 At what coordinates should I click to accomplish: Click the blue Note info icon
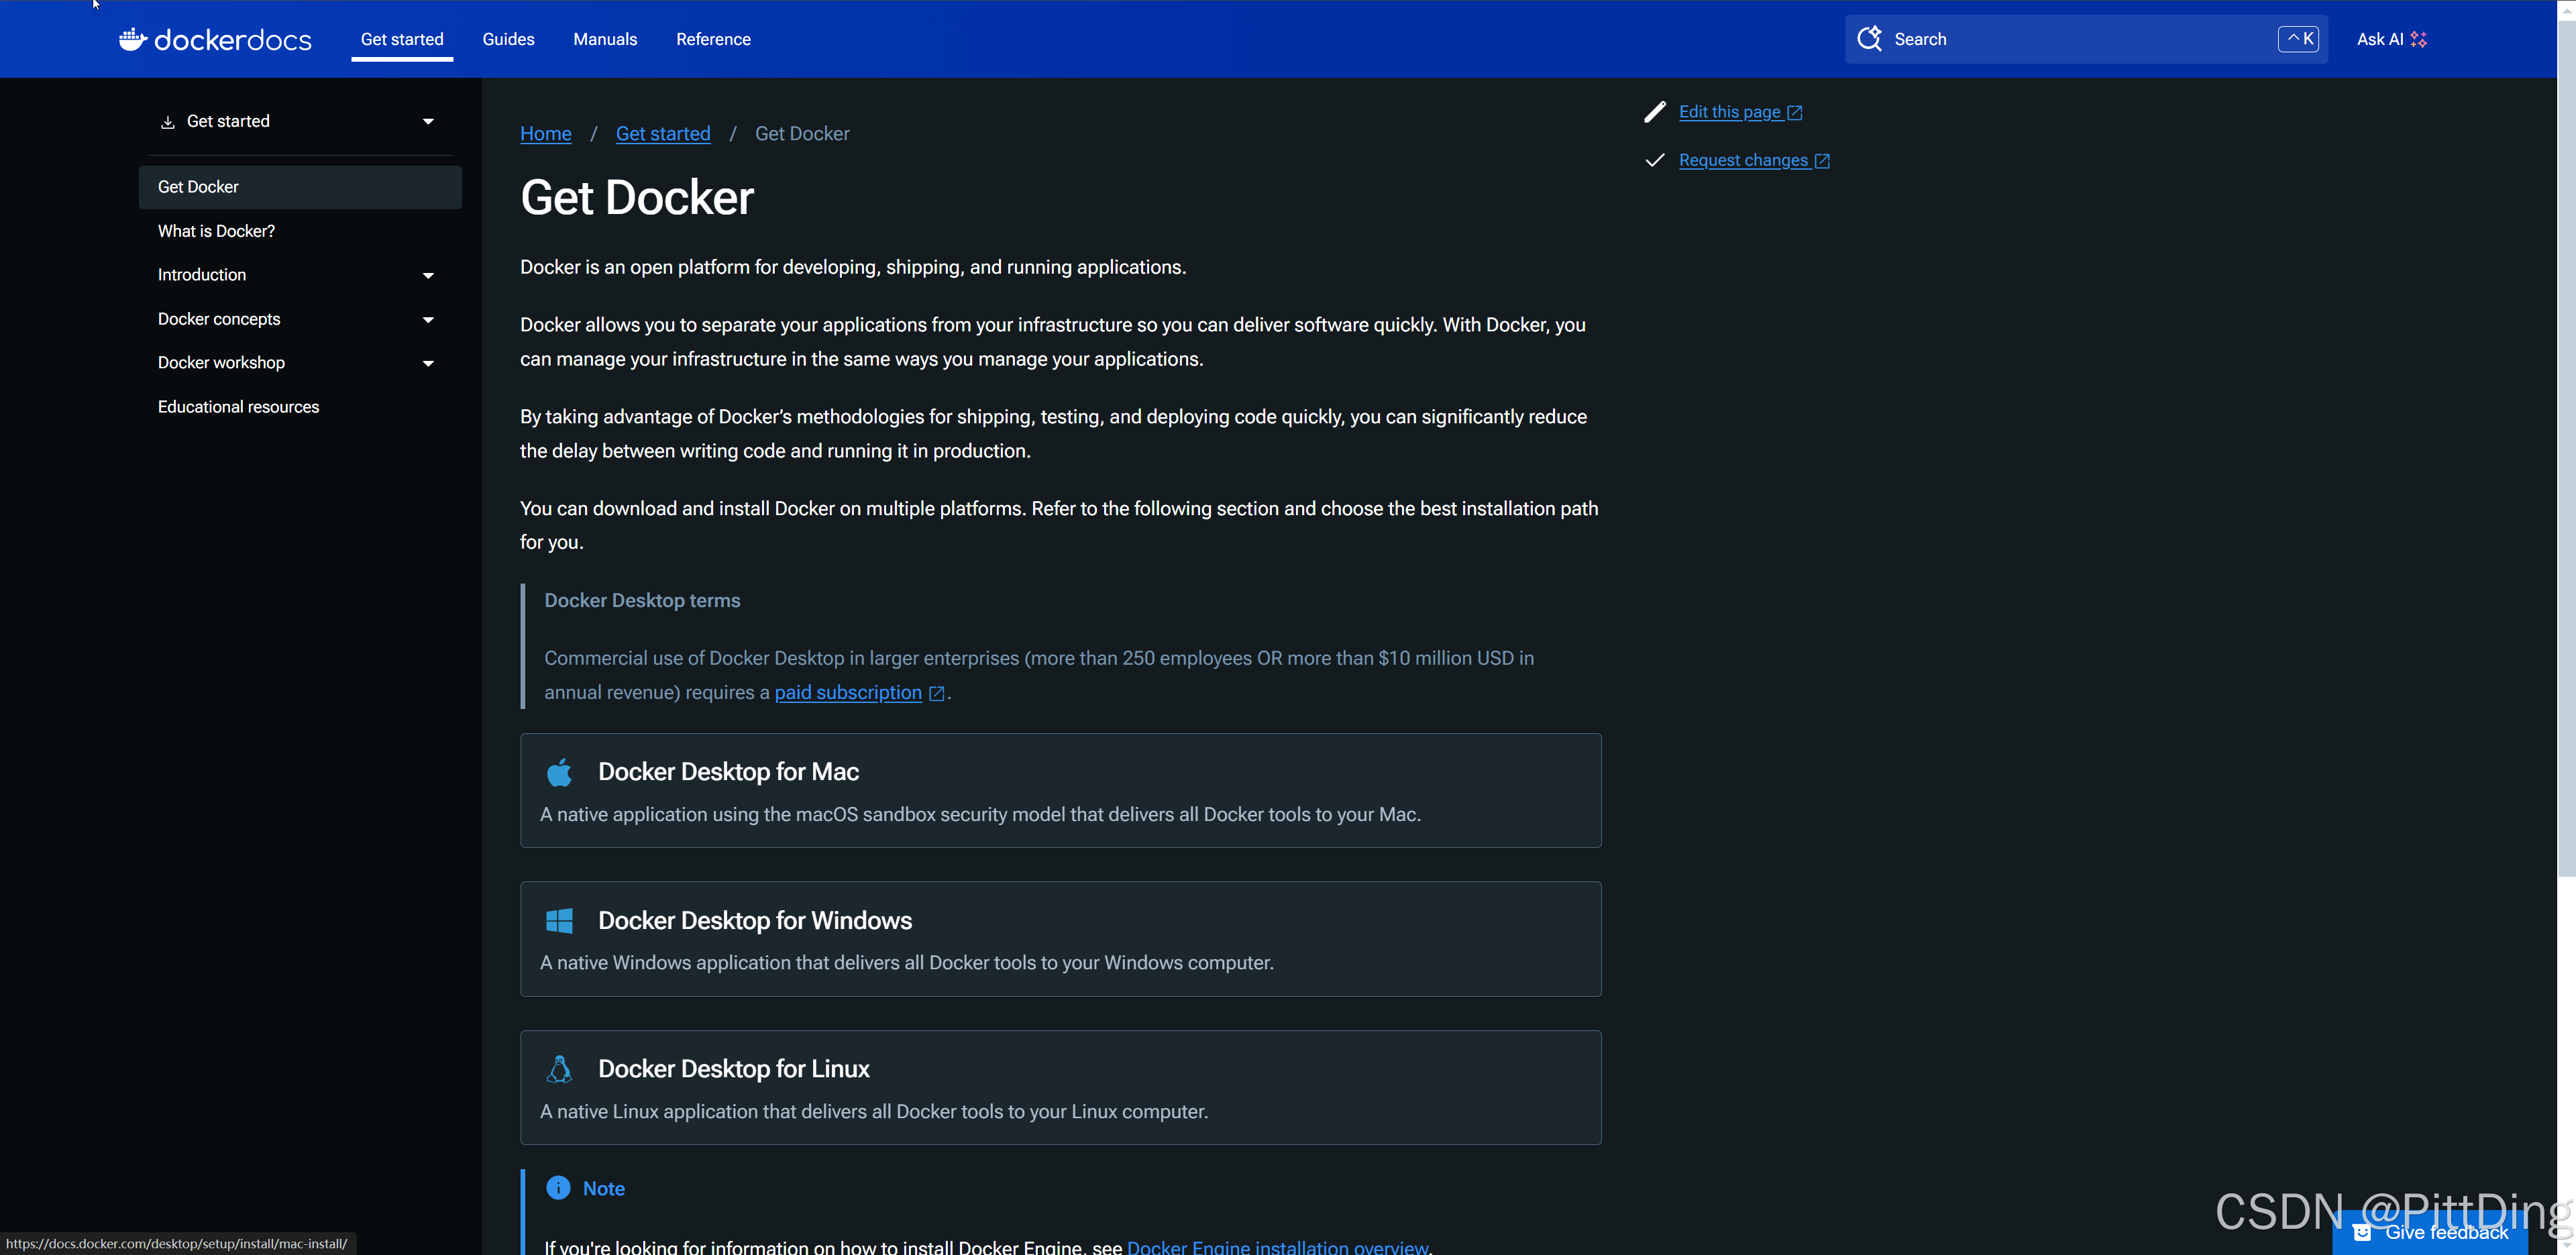click(x=558, y=1188)
